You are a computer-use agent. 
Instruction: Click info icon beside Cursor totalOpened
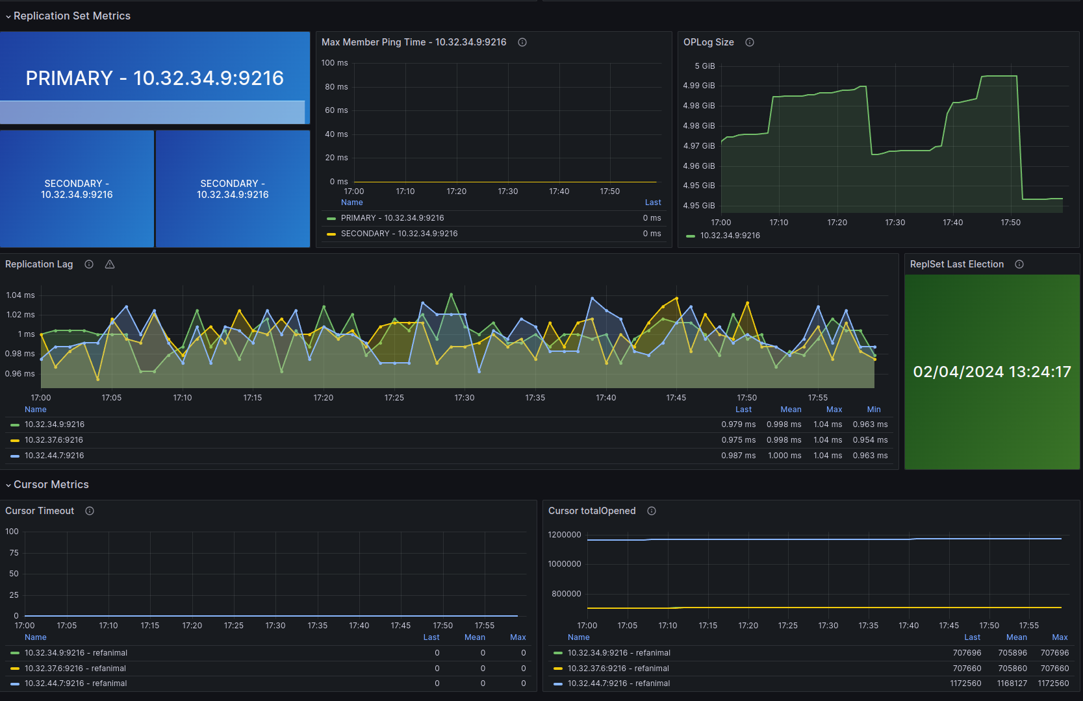(x=652, y=511)
